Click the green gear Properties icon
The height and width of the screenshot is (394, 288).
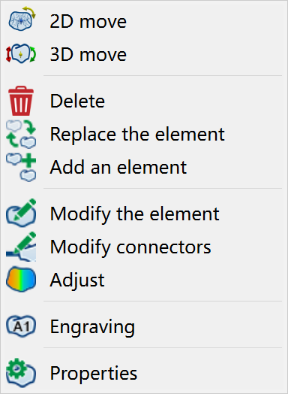(21, 373)
